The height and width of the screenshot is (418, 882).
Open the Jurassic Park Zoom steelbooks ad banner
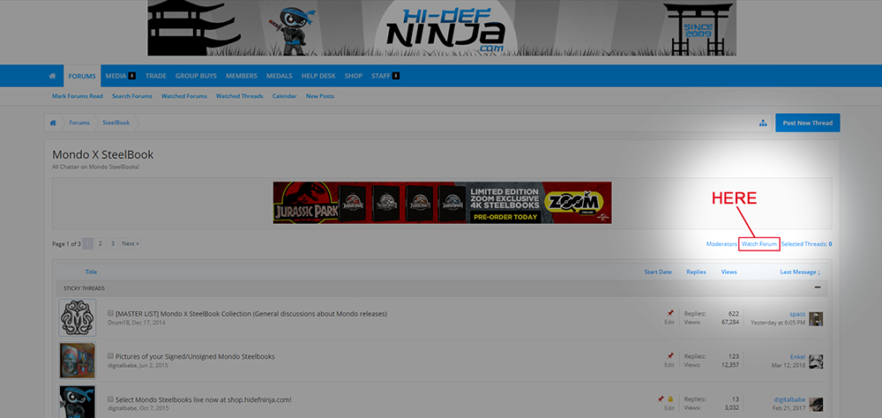[442, 203]
